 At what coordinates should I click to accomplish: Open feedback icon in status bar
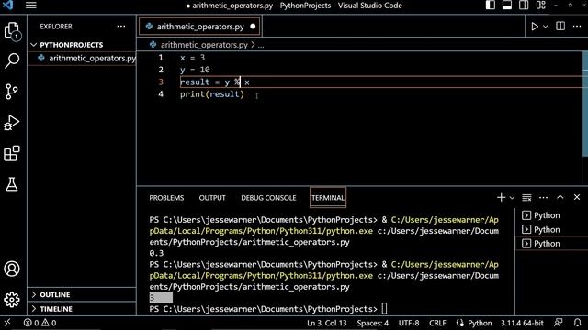point(559,323)
